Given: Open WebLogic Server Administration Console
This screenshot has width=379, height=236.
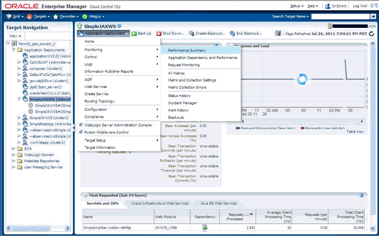Looking at the screenshot, I should click(x=118, y=125).
